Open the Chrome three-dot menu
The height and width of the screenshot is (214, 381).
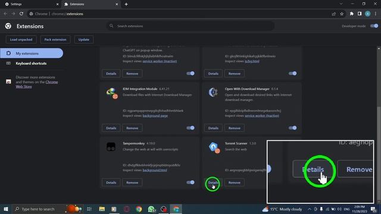point(376,14)
